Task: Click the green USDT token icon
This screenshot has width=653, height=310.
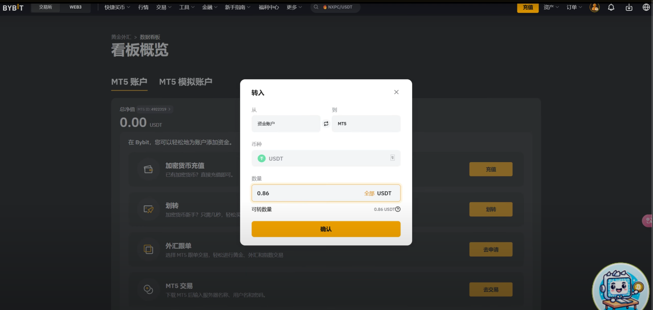Action: (x=261, y=158)
